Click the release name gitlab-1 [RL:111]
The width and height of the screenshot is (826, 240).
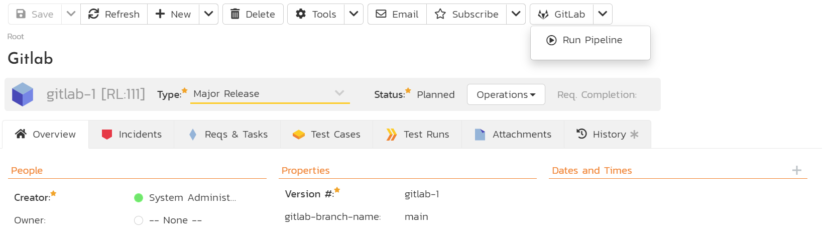pos(96,94)
